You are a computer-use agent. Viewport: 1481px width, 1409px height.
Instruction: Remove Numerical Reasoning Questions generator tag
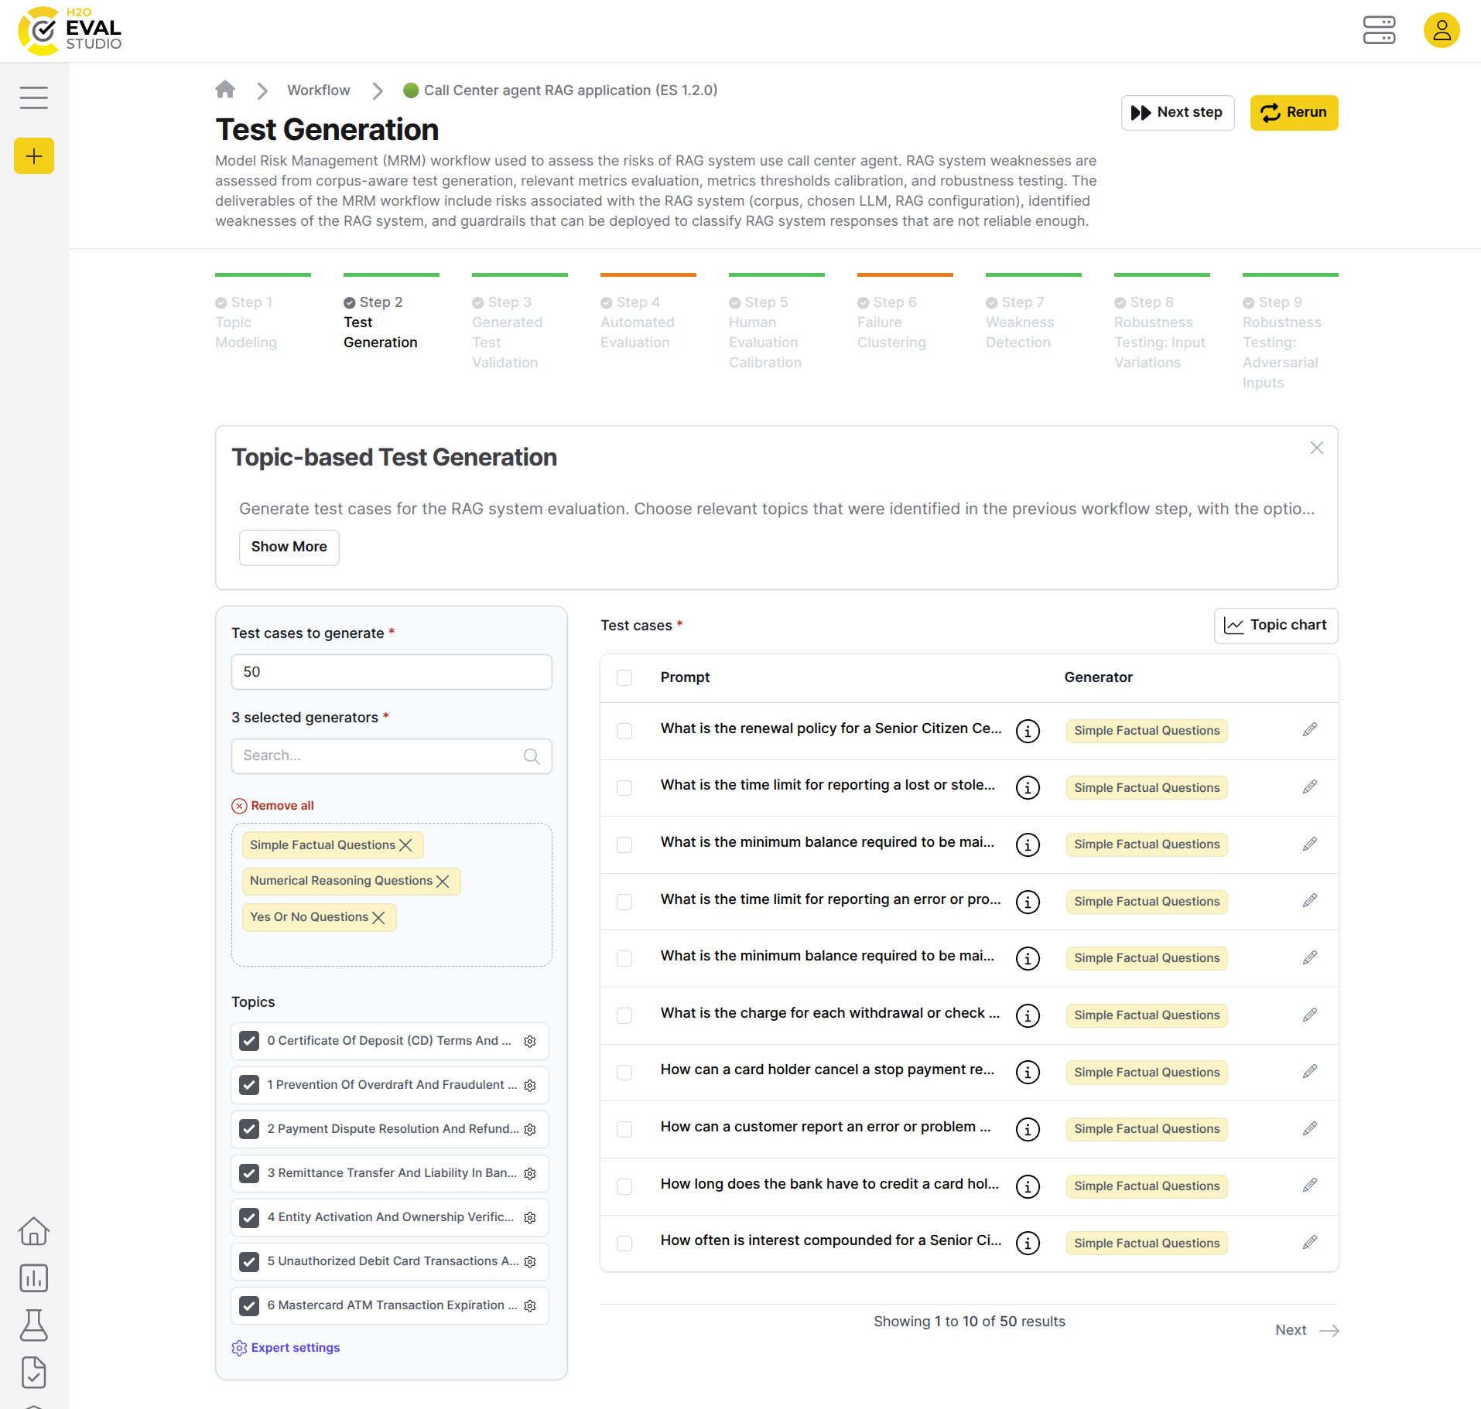(x=443, y=882)
